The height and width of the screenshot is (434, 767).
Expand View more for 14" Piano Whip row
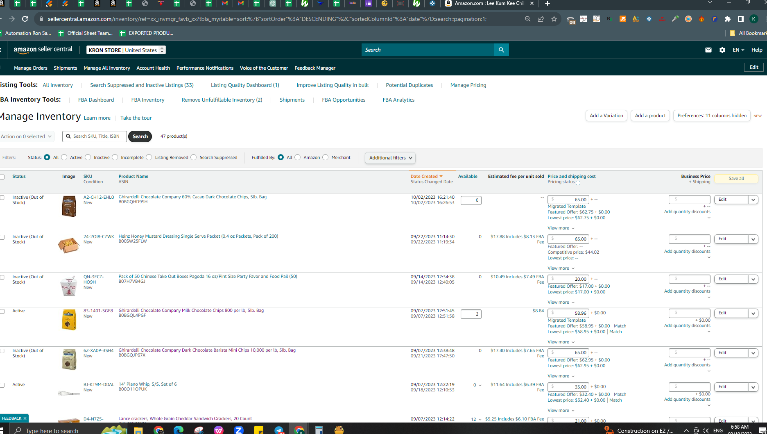point(561,411)
